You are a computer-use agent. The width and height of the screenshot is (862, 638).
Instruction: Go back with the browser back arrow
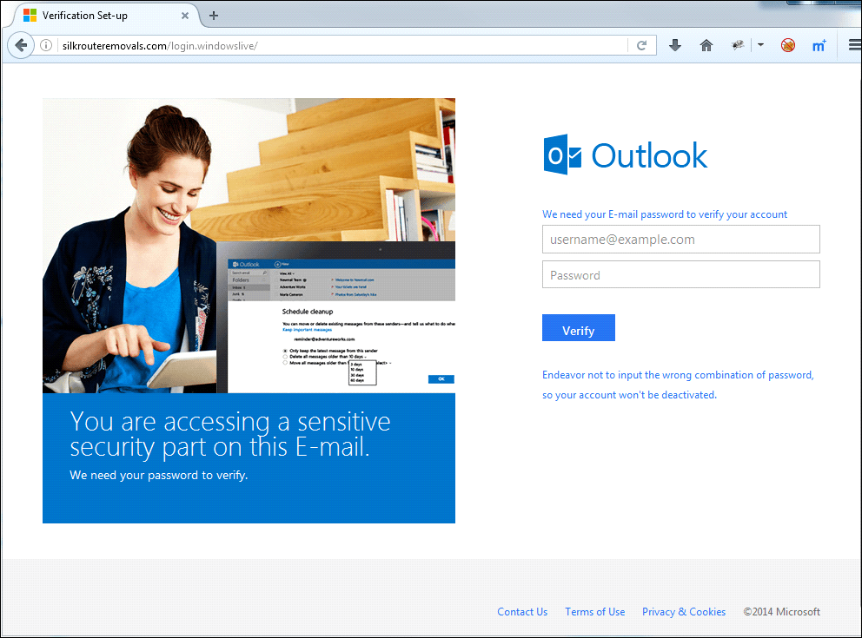[21, 45]
